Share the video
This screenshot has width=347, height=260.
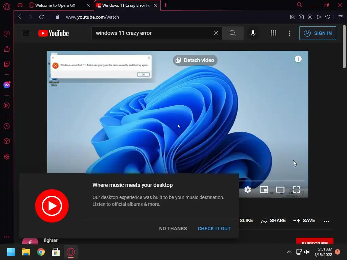(x=273, y=221)
